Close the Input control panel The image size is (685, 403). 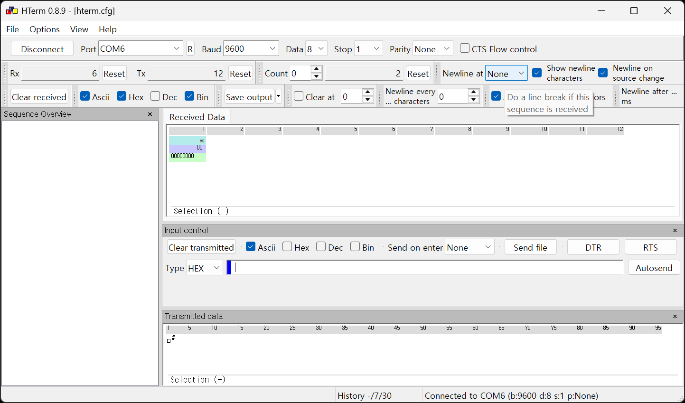coord(675,231)
